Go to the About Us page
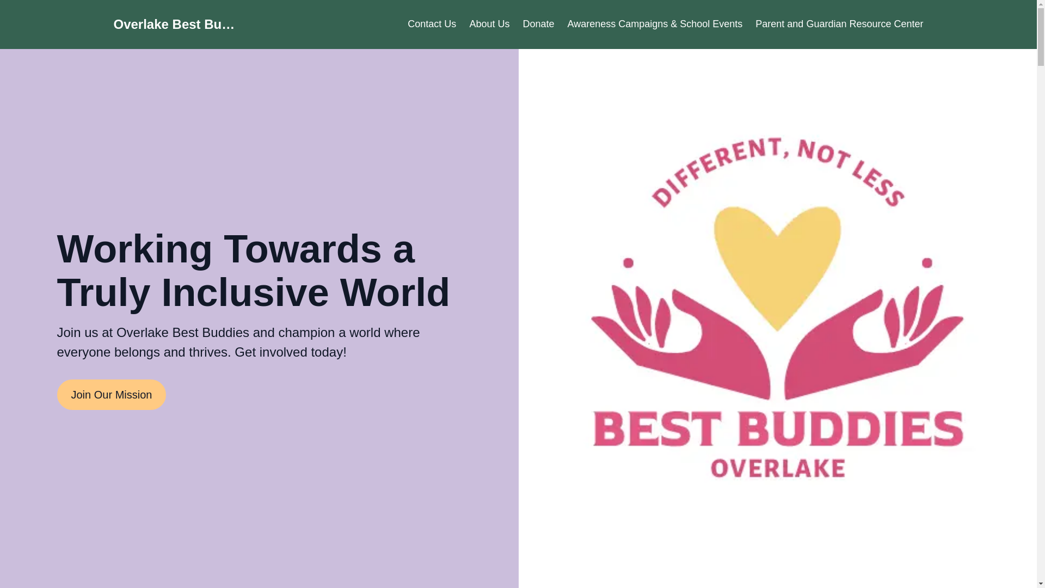 point(489,24)
